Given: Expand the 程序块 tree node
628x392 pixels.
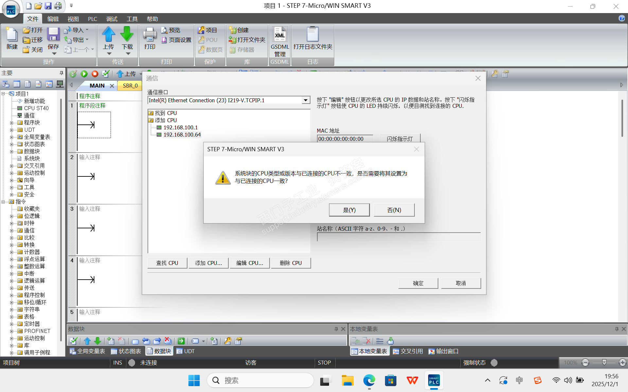Looking at the screenshot, I should click(x=12, y=123).
